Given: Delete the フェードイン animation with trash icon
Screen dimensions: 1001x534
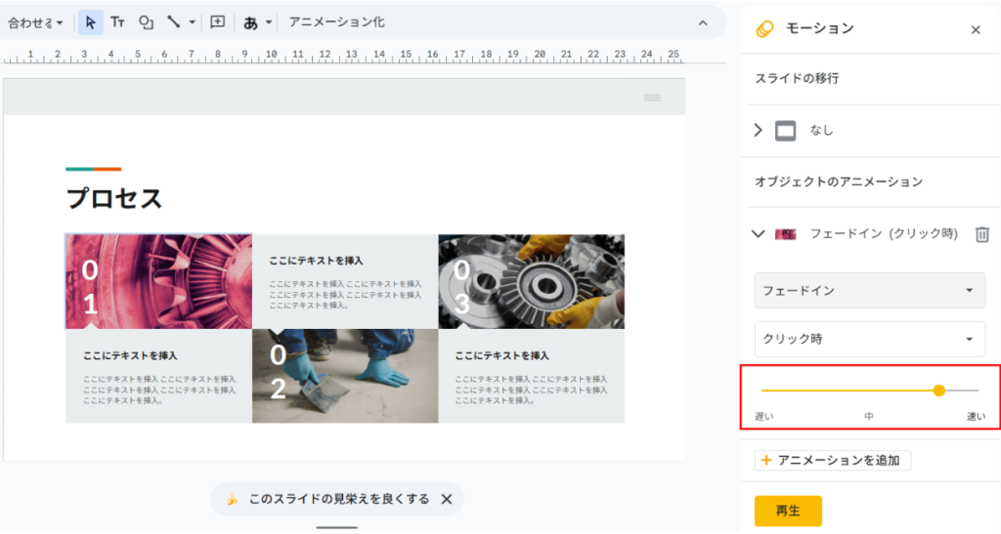Looking at the screenshot, I should point(982,234).
